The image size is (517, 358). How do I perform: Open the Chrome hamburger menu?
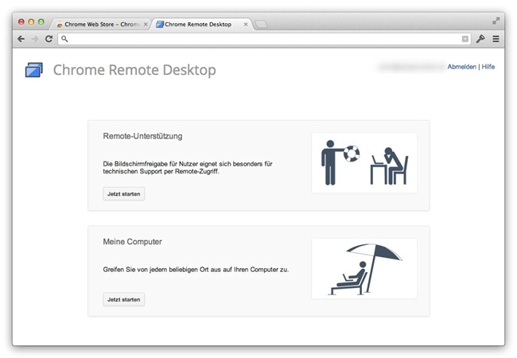pyautogui.click(x=496, y=38)
